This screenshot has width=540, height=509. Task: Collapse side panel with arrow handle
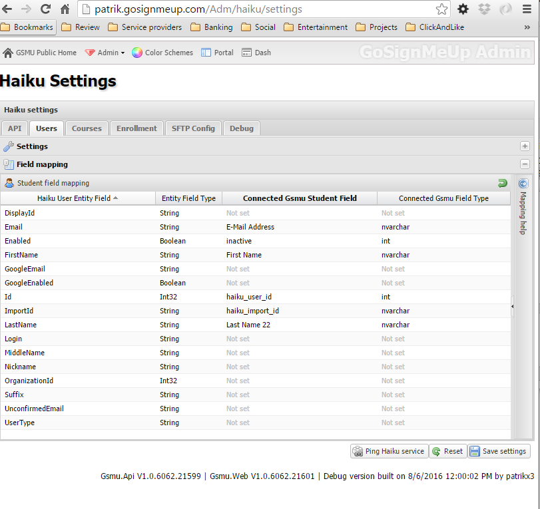click(x=513, y=306)
